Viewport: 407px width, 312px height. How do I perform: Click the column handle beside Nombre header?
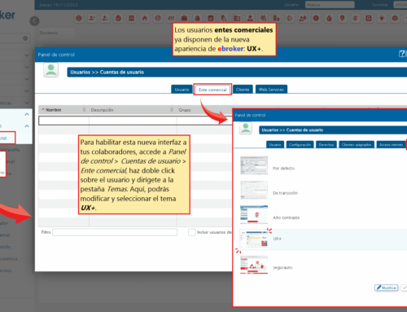[x=84, y=110]
